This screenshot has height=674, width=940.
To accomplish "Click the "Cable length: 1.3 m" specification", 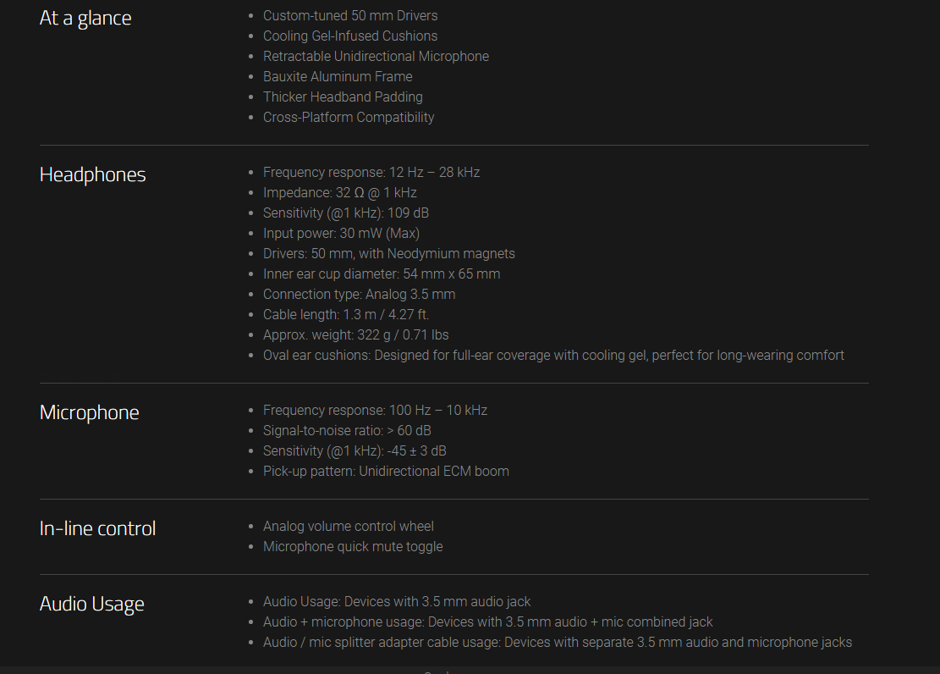I will [346, 315].
